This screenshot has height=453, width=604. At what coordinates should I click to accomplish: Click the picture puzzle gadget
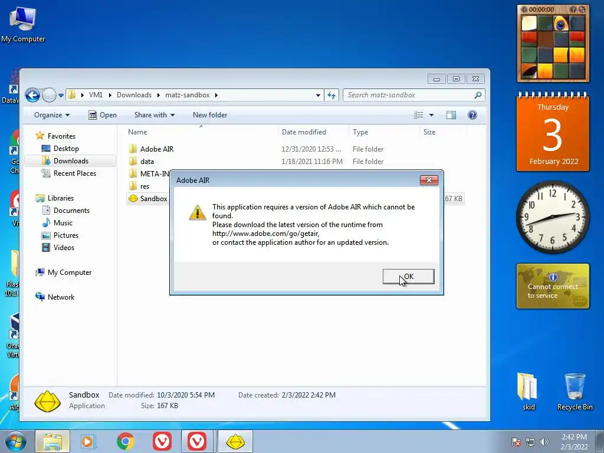point(553,43)
